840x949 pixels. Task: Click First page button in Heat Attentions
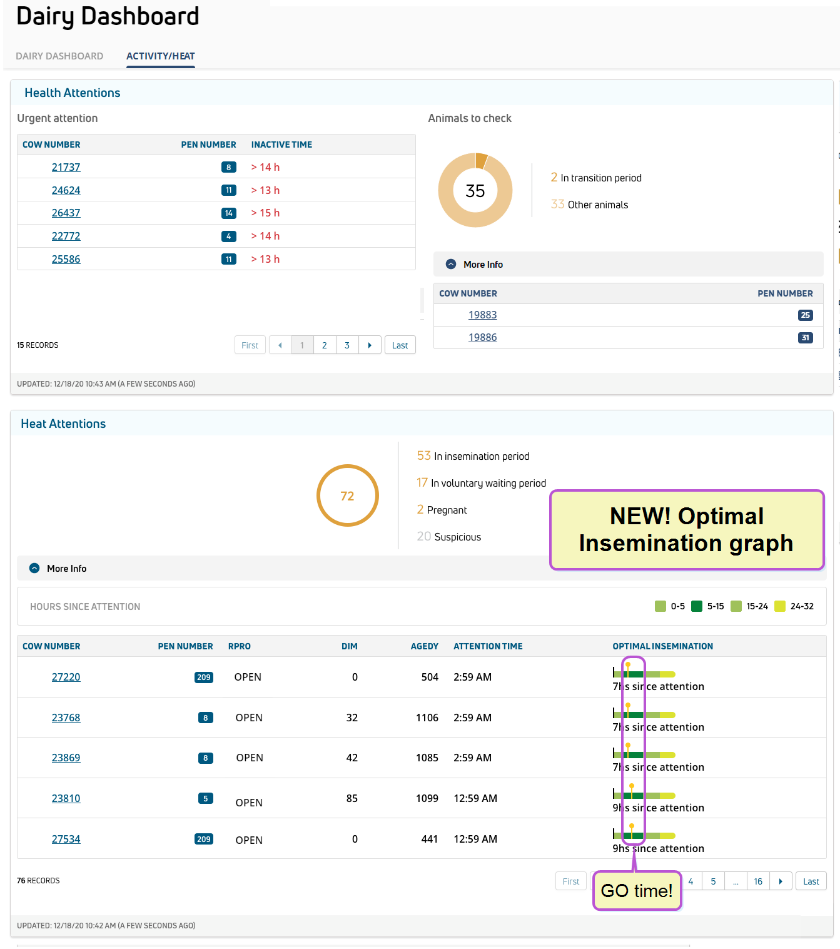click(x=571, y=881)
